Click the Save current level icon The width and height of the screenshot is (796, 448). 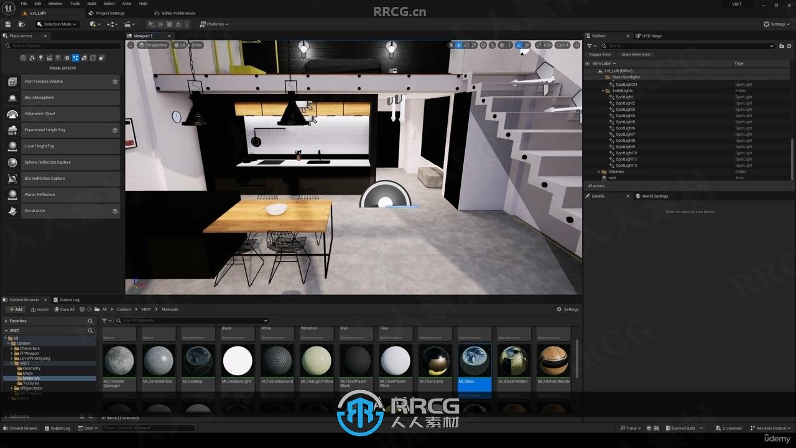(8, 24)
